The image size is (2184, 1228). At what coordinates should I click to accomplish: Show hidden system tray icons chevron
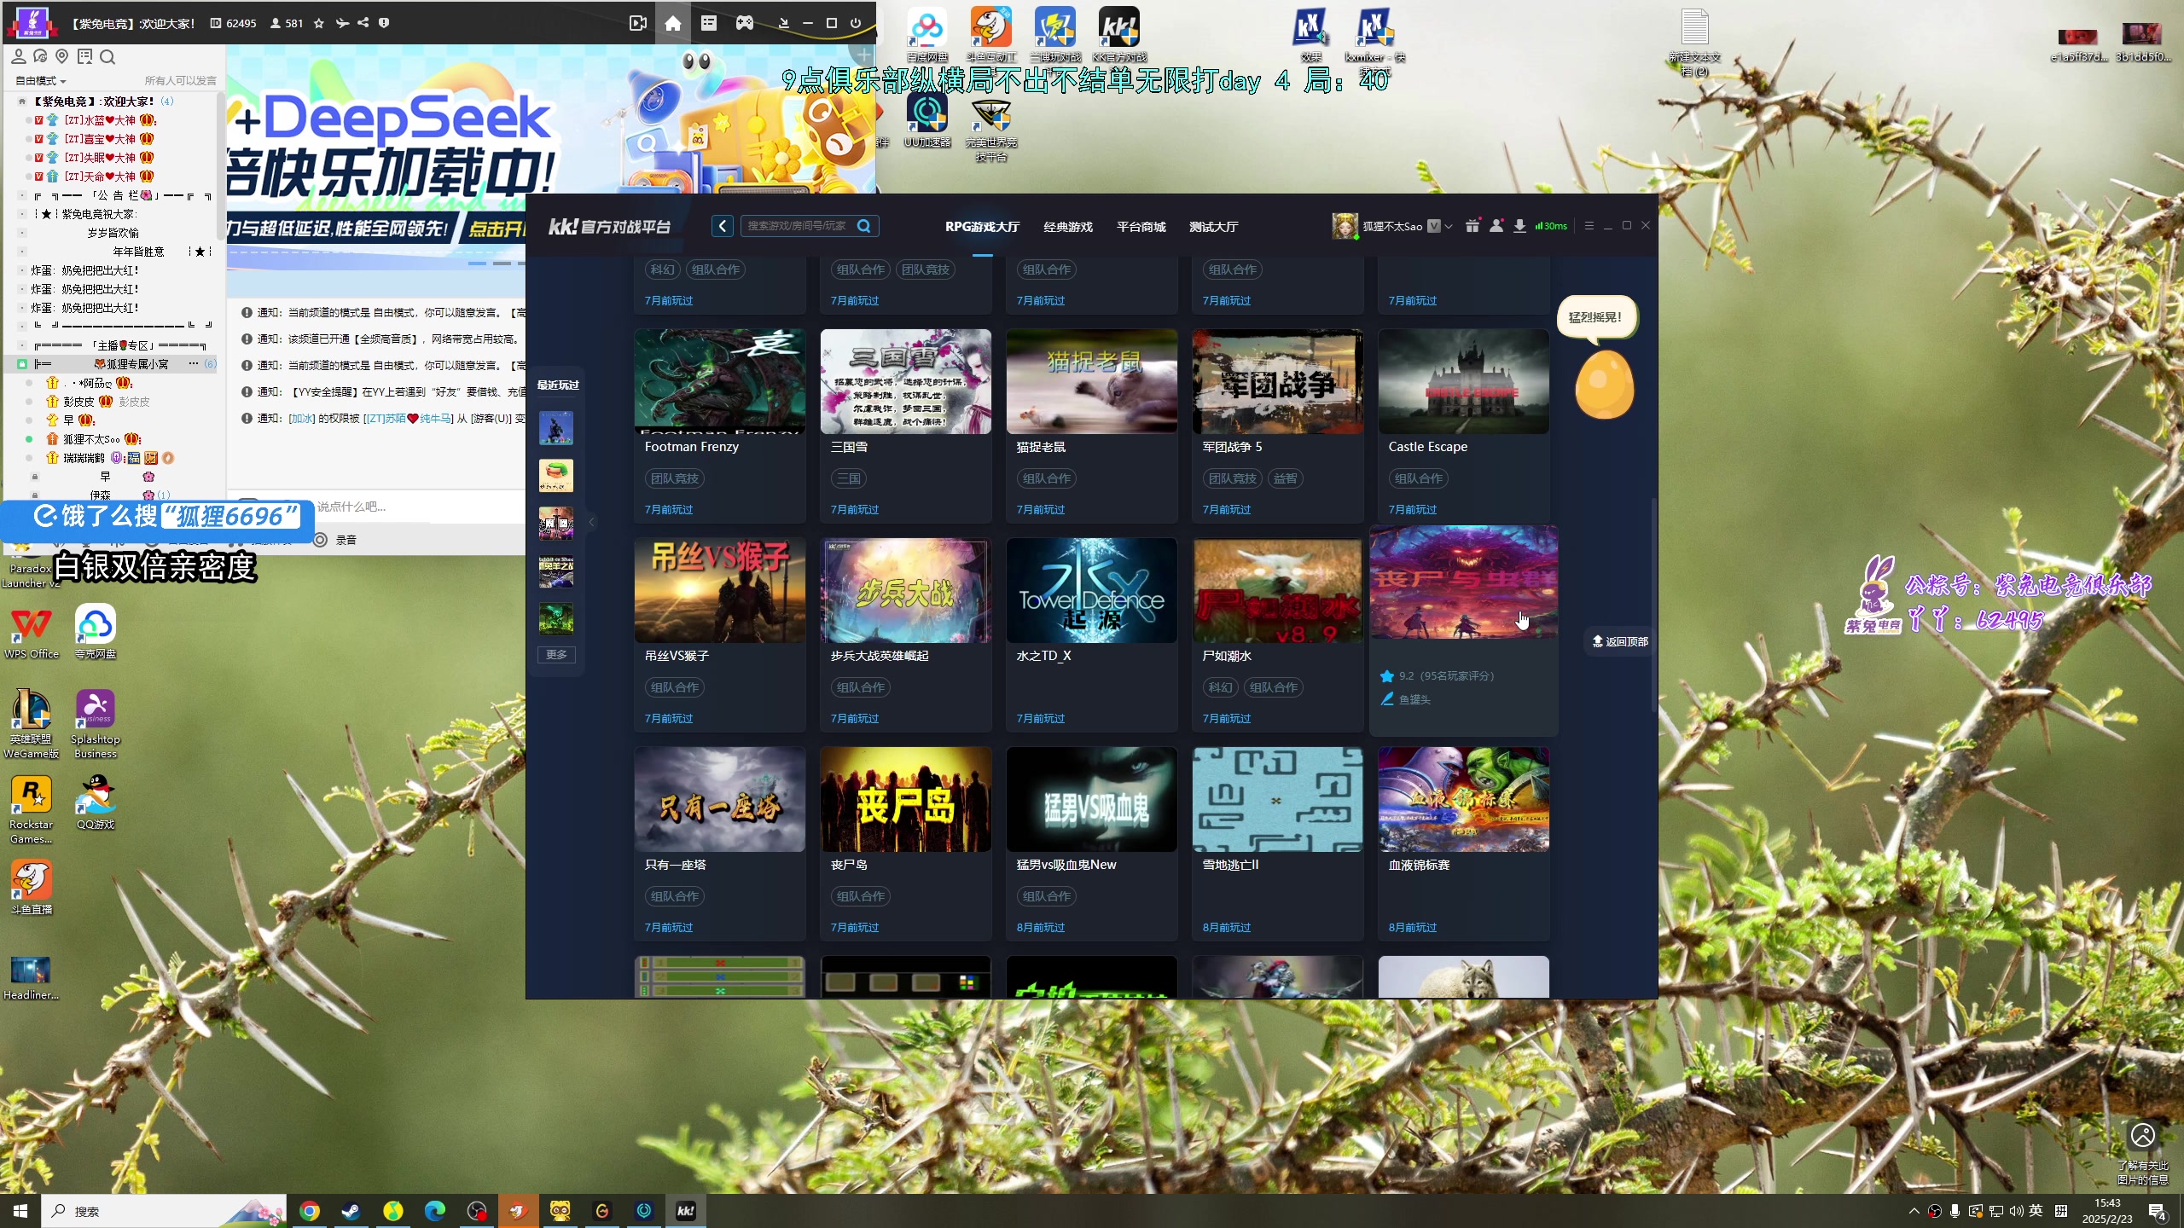[x=1914, y=1211]
